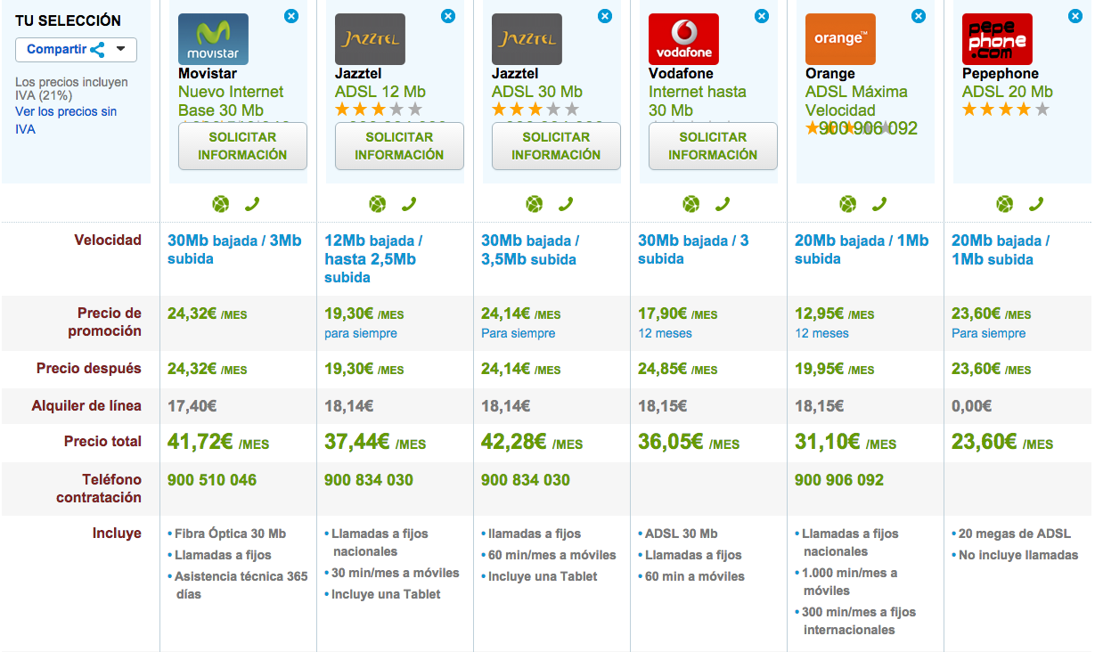This screenshot has height=652, width=1095.
Task: Remove Movistar from the comparison
Action: click(x=291, y=16)
